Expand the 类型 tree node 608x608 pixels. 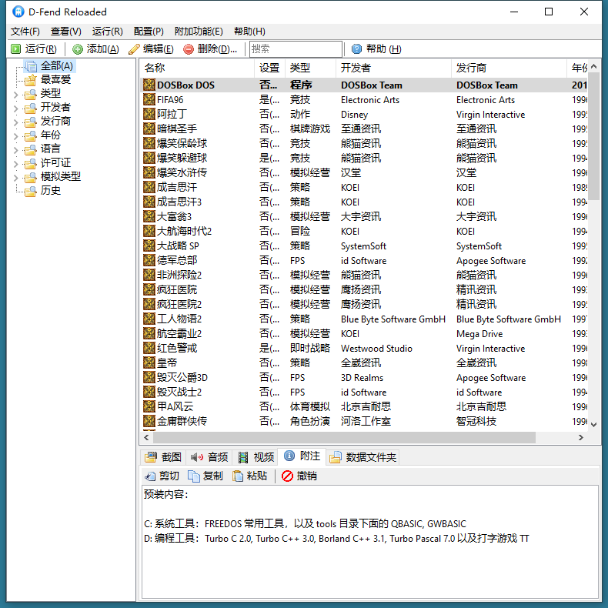point(15,94)
